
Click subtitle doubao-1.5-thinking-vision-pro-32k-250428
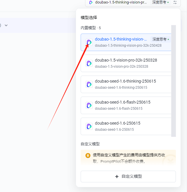(x=128, y=46)
